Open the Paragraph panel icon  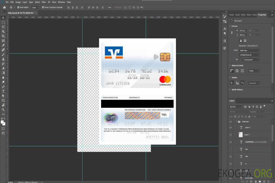tap(225, 34)
